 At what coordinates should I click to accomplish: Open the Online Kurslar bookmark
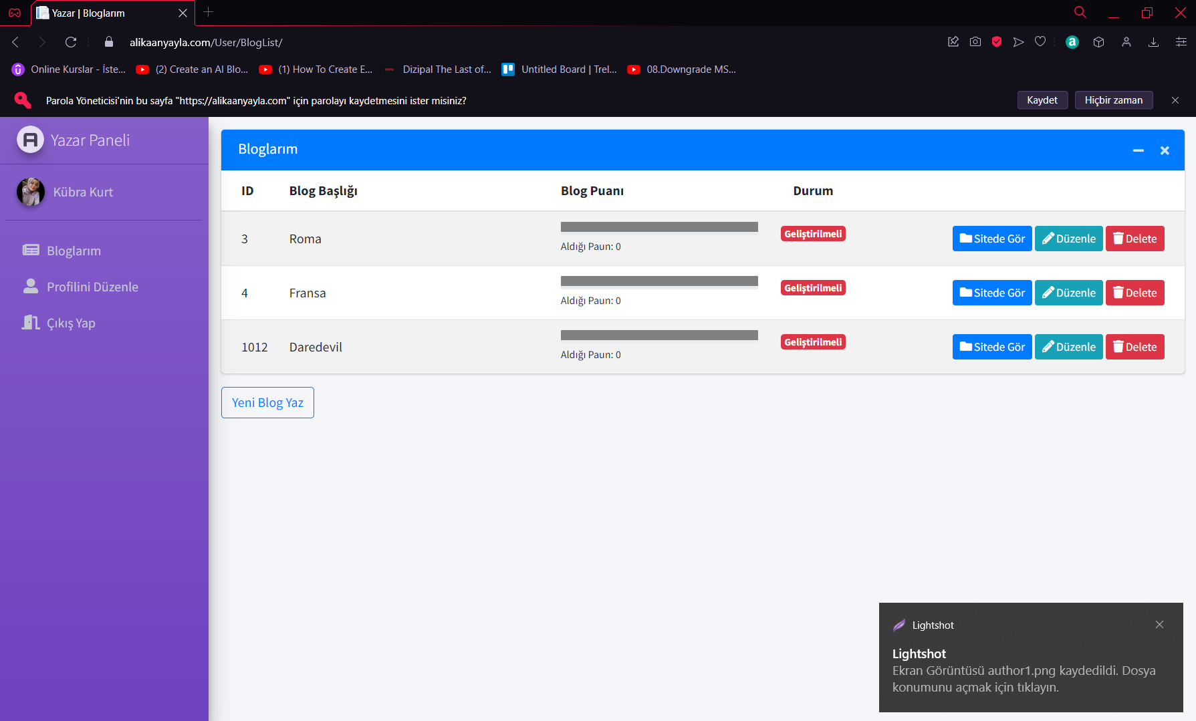point(69,69)
